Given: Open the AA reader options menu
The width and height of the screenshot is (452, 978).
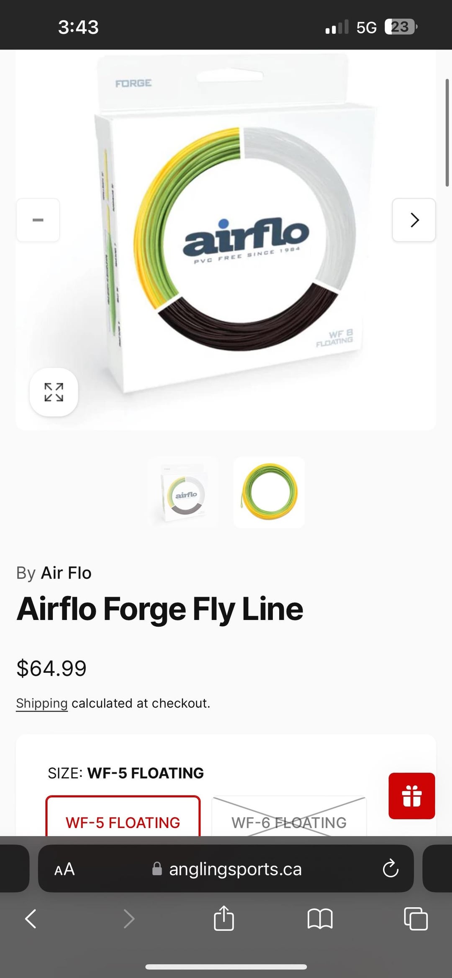Looking at the screenshot, I should pos(64,869).
